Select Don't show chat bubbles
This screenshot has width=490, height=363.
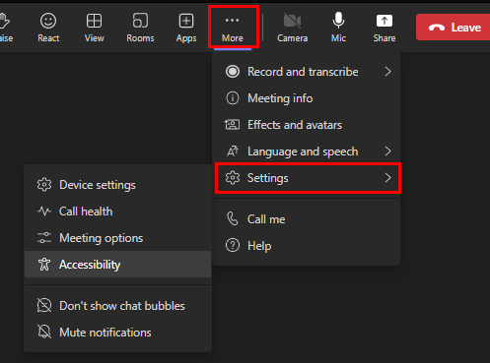click(x=117, y=306)
